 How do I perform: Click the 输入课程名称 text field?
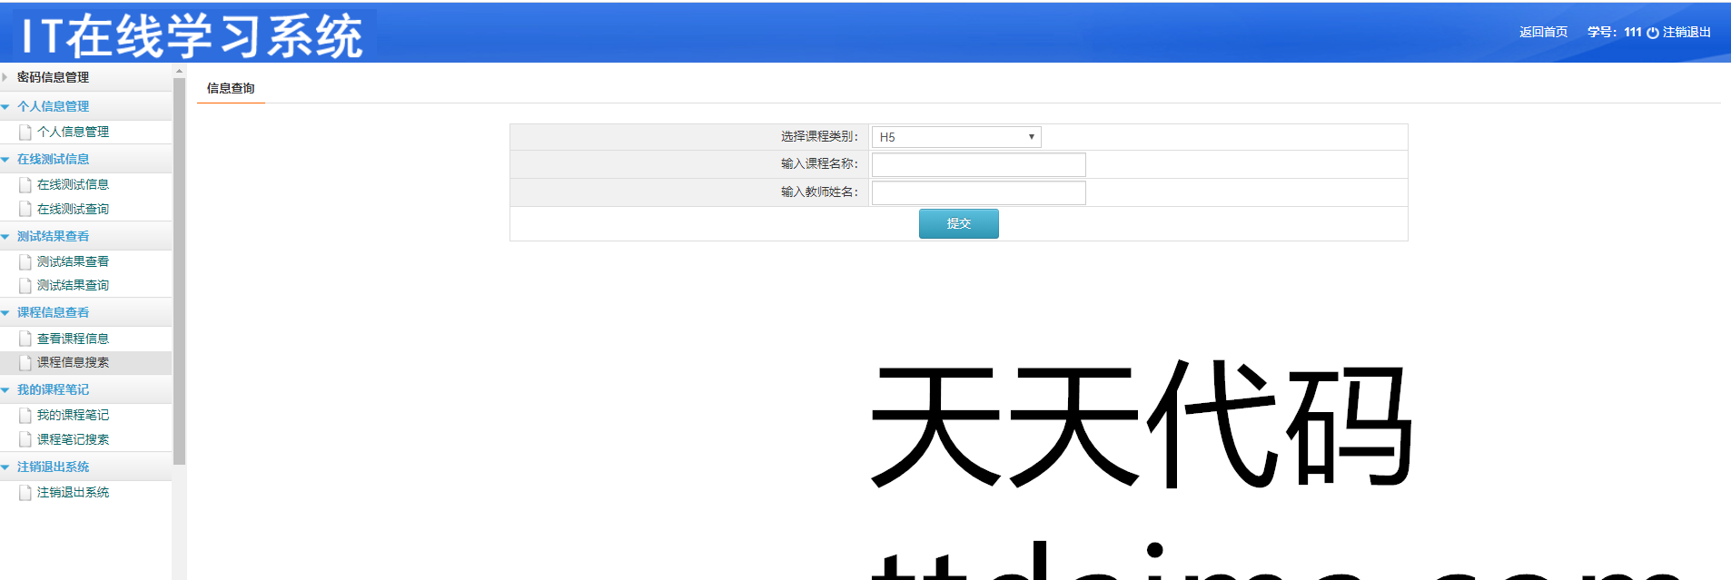click(x=978, y=164)
